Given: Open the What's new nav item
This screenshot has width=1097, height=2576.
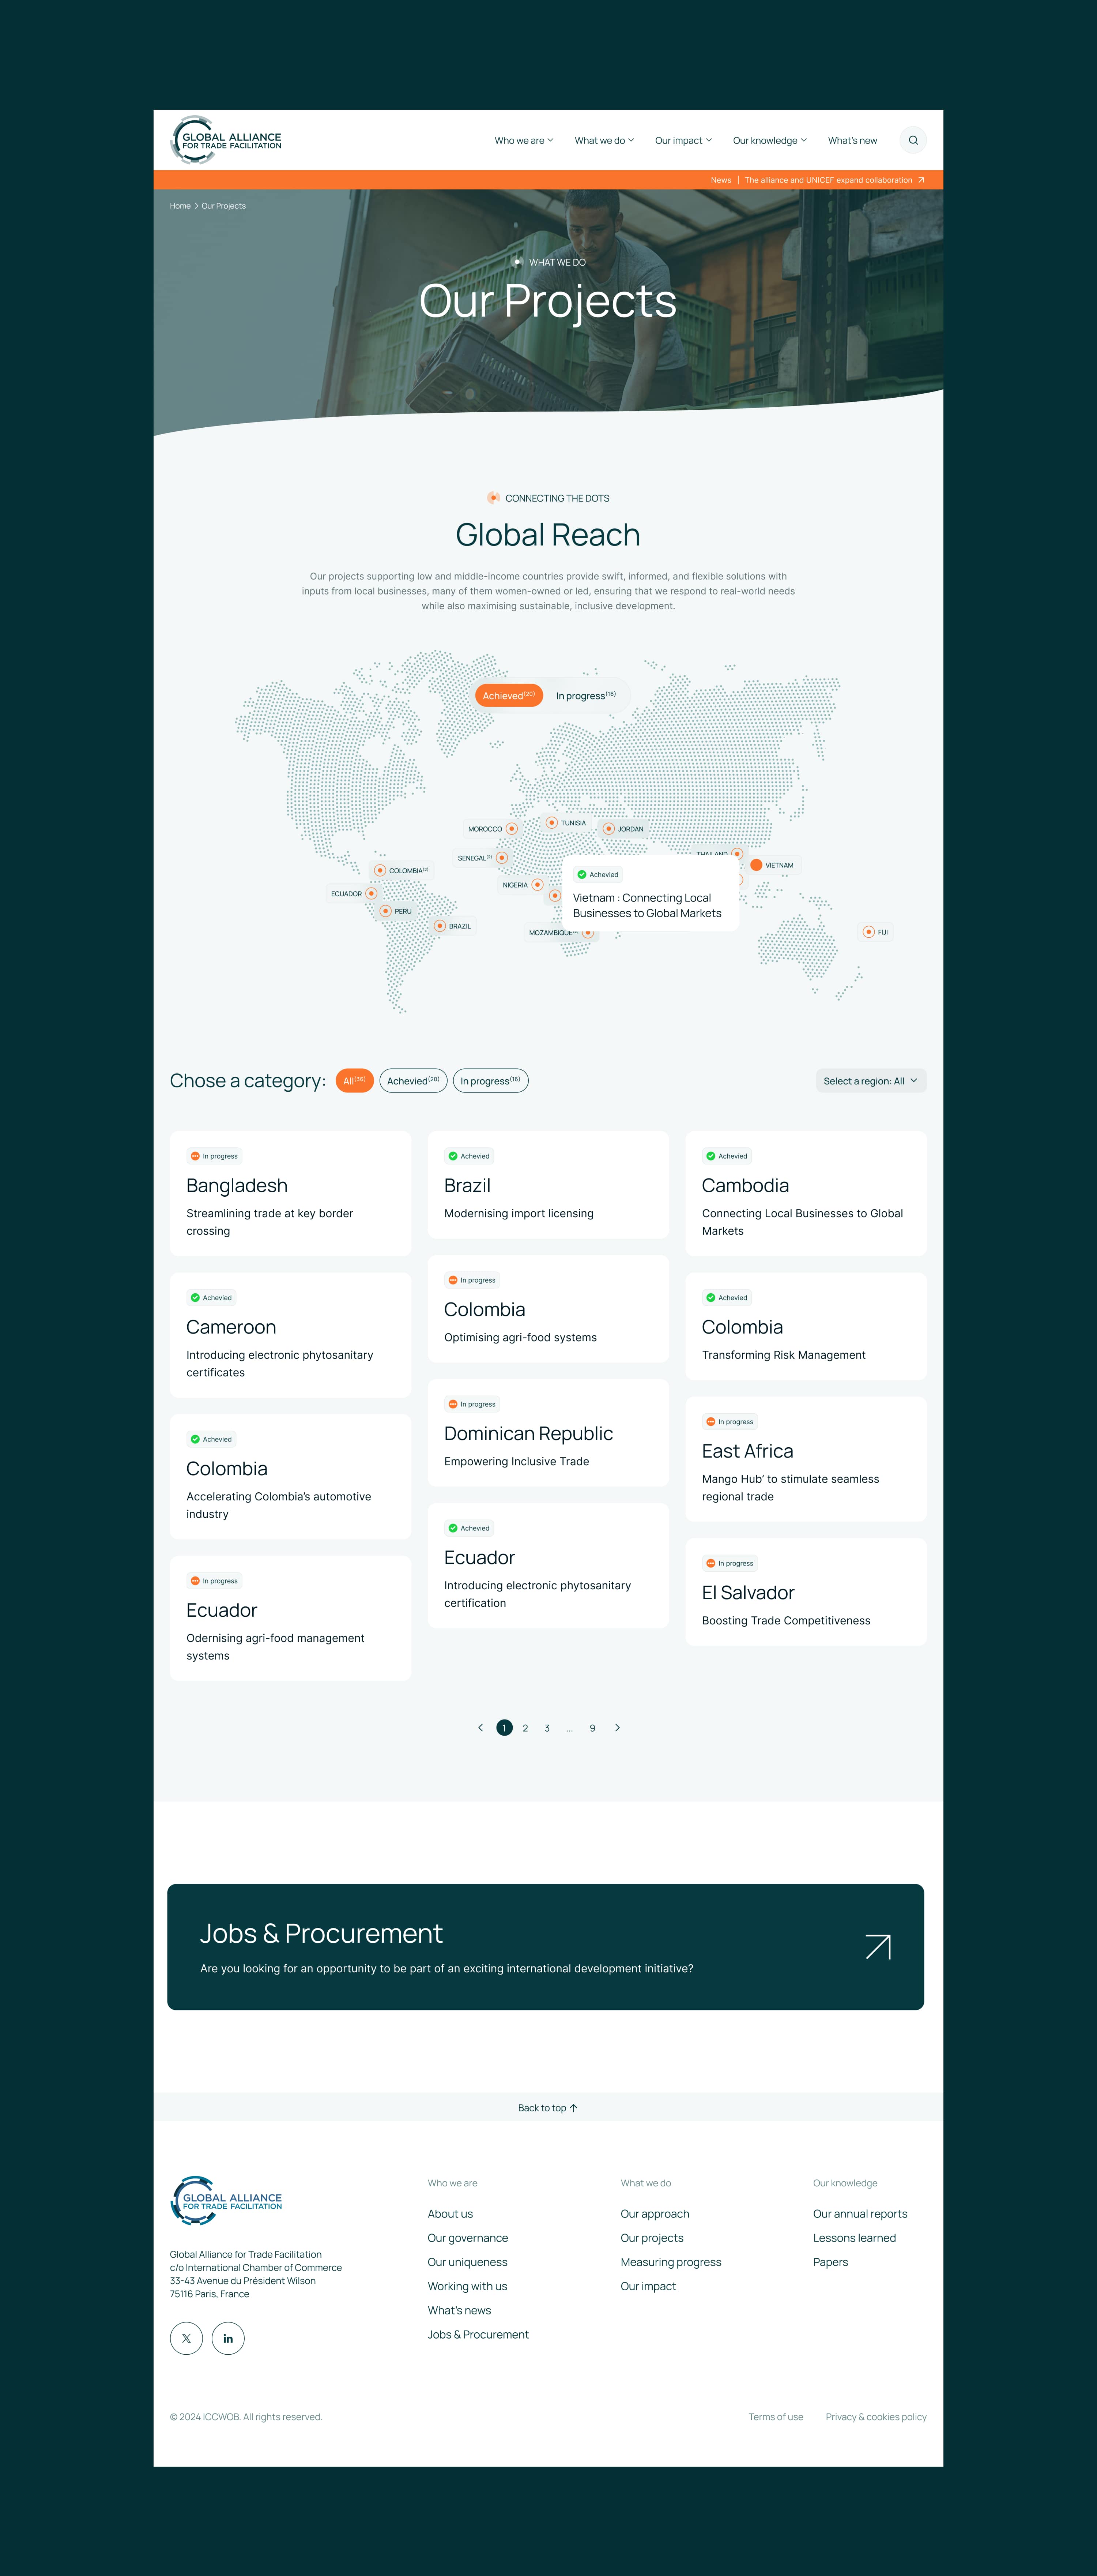Looking at the screenshot, I should (x=852, y=141).
